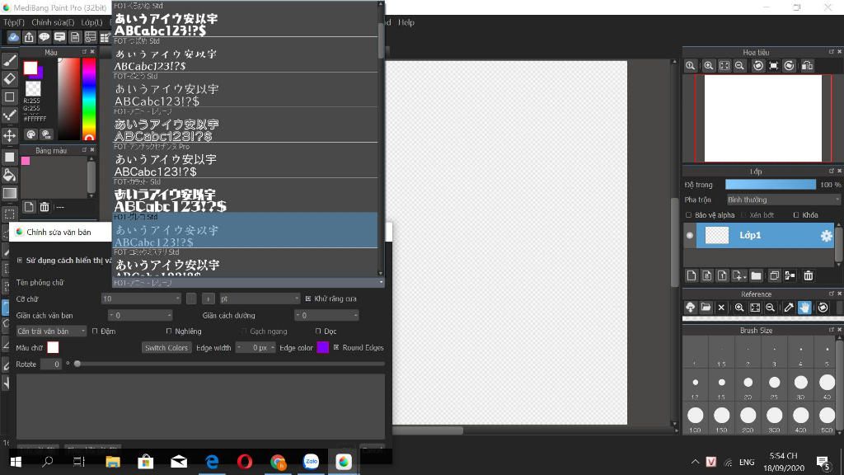This screenshot has height=475, width=844.
Task: Select the Move tool with four arrows
Action: pyautogui.click(x=10, y=135)
